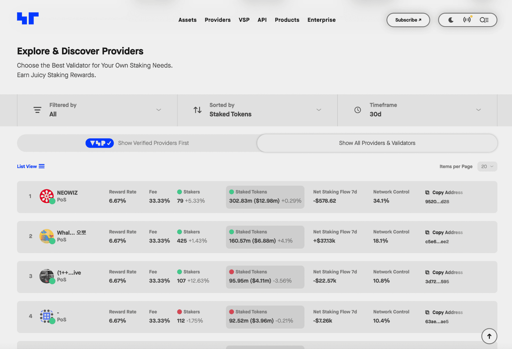Open NEOWIZ provider link
Viewport: 512px width, 349px height.
pyautogui.click(x=67, y=193)
